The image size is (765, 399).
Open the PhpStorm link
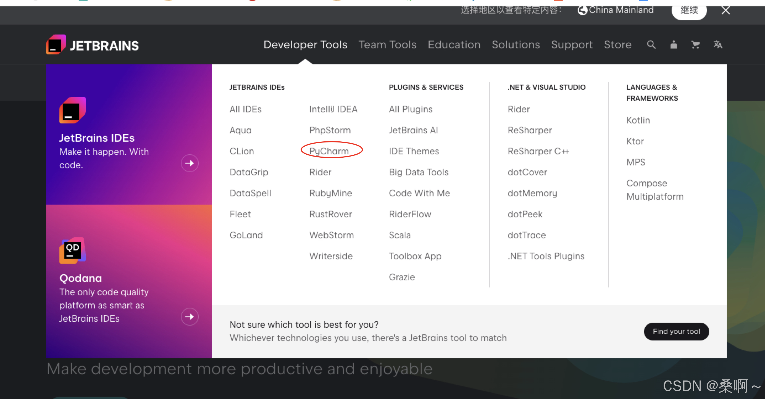click(330, 130)
